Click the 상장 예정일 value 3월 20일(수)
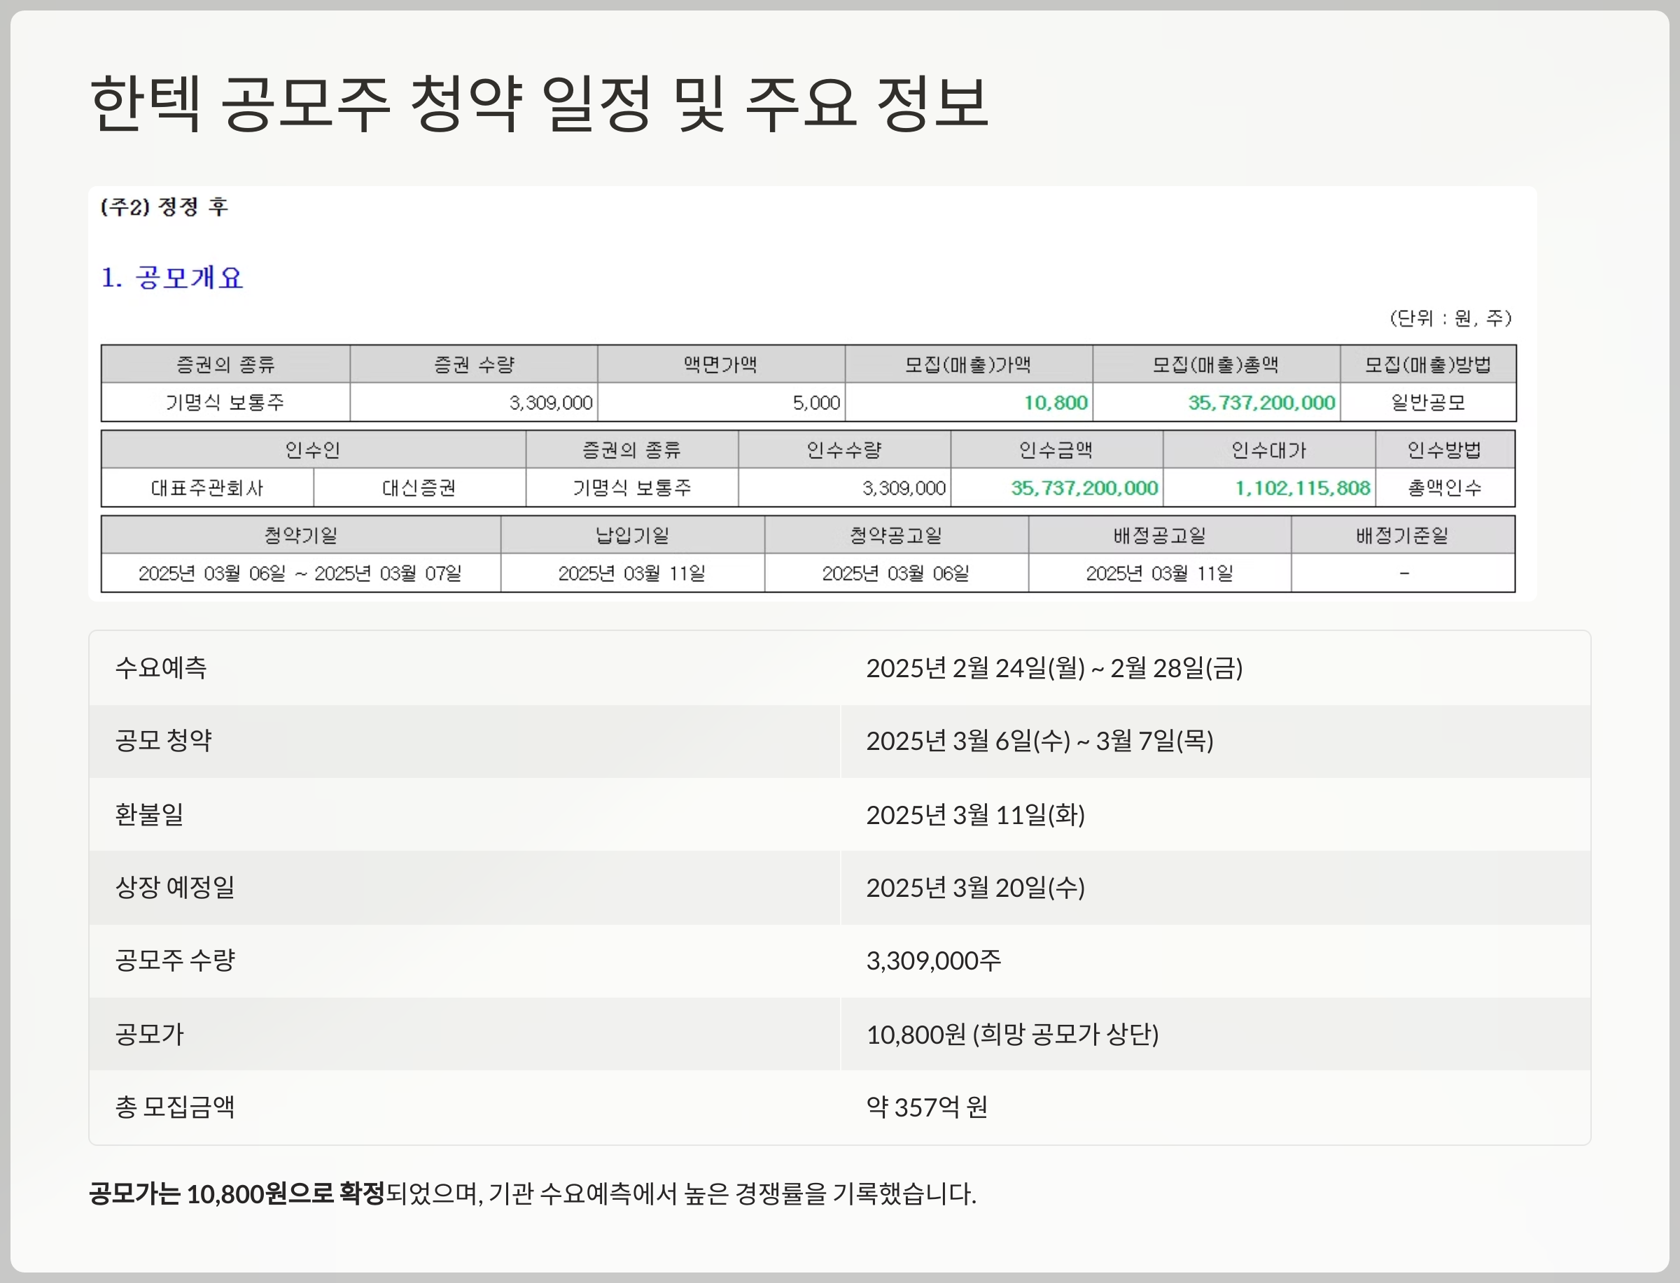The height and width of the screenshot is (1283, 1680). [x=975, y=886]
